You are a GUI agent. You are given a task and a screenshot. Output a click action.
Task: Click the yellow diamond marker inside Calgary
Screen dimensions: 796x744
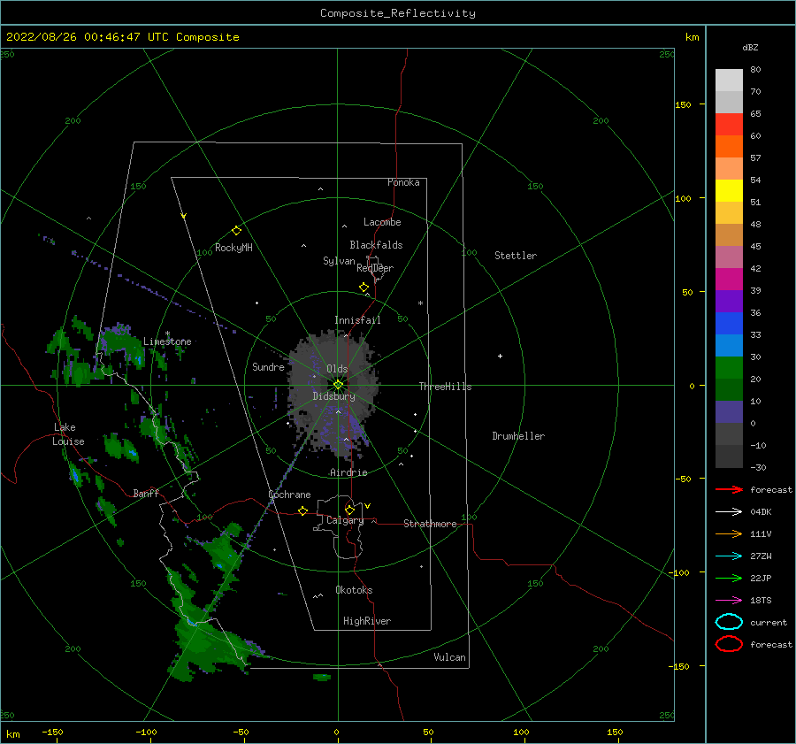coord(349,510)
